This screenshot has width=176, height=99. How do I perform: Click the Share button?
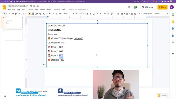163,7
